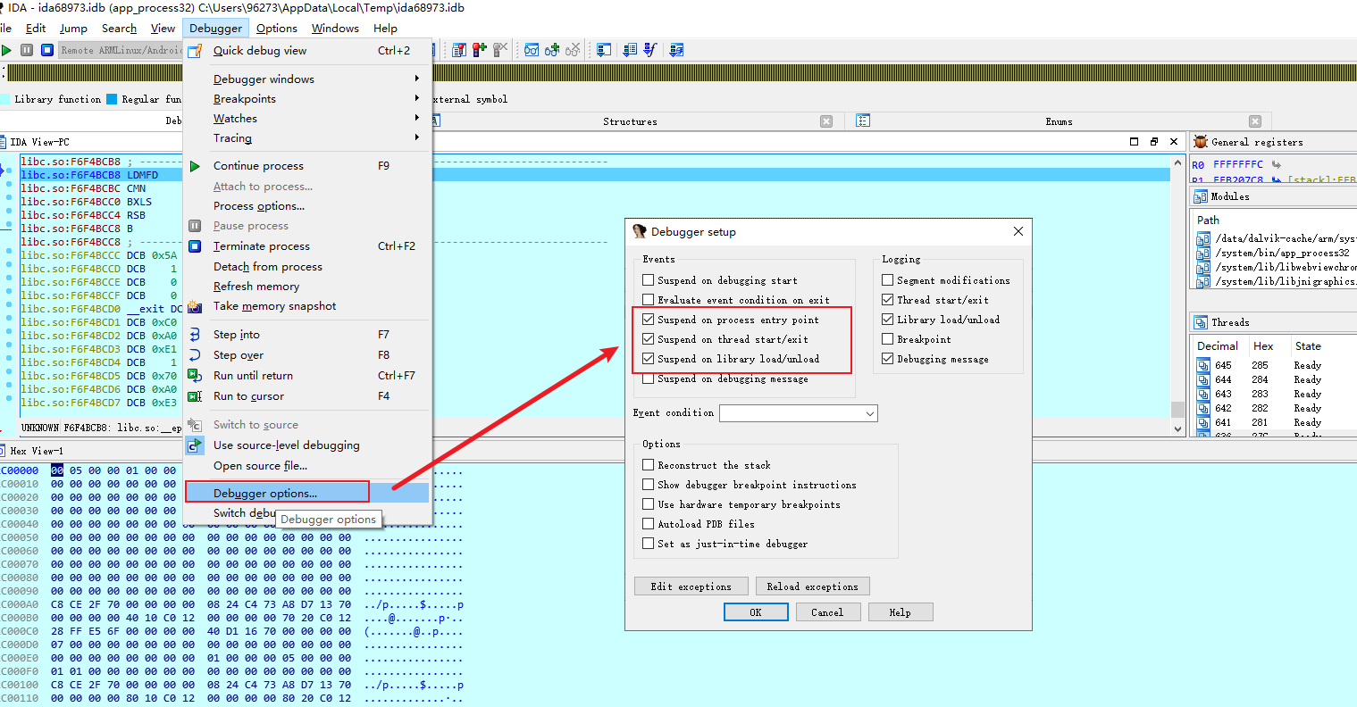Click the delete watch glasses icon
The height and width of the screenshot is (707, 1357).
[x=573, y=50]
